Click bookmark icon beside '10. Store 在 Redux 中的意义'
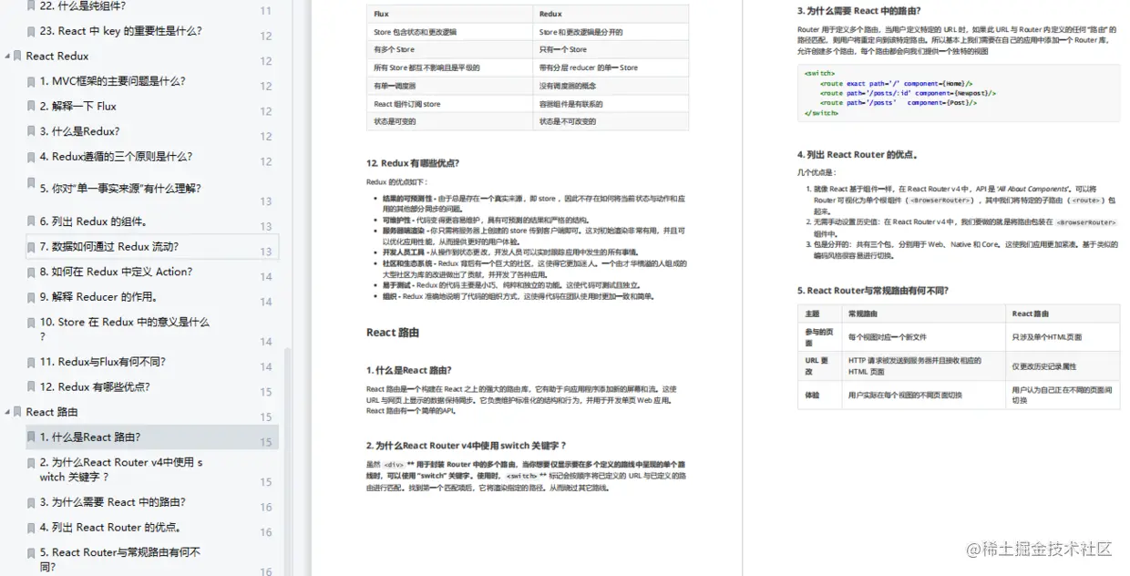Screen dimensions: 1130x576 [32, 323]
